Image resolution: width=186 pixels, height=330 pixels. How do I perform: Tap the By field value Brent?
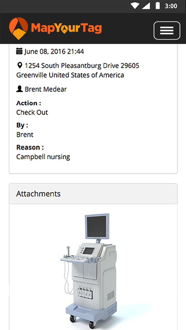pos(25,135)
